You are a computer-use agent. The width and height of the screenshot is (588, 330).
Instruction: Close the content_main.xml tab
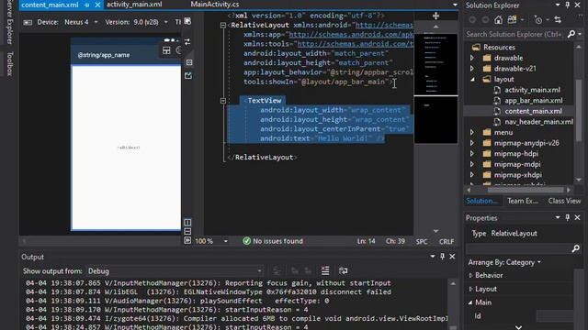coord(97,5)
